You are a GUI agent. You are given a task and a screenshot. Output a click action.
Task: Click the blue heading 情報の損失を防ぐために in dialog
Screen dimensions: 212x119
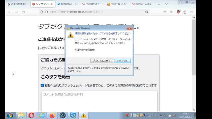coord(87,33)
